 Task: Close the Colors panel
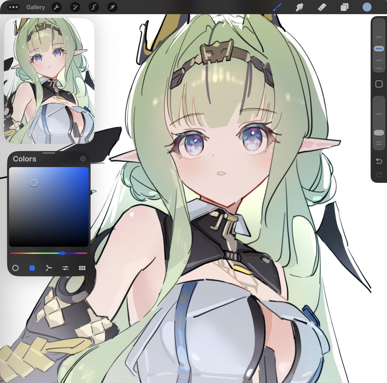tap(83, 158)
